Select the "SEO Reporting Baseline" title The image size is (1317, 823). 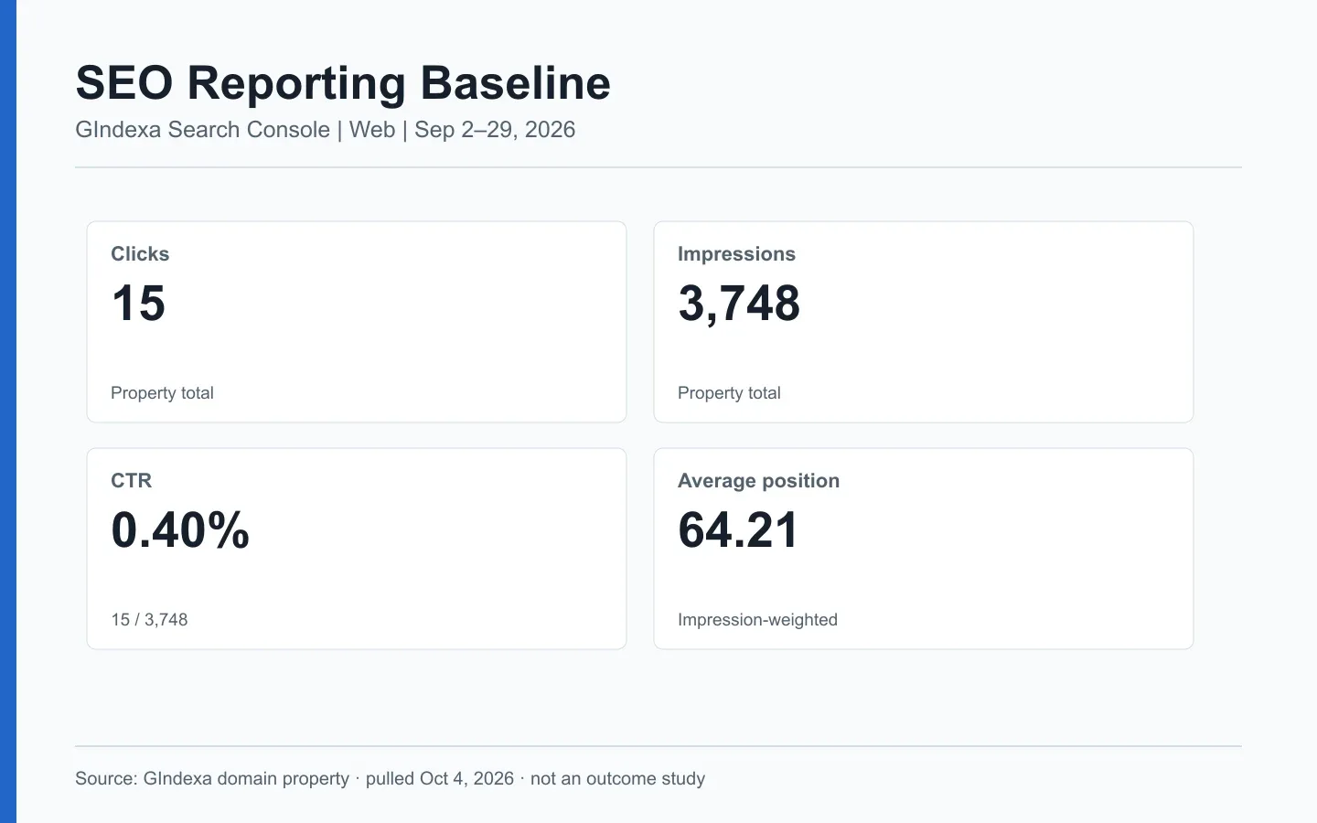pos(343,83)
